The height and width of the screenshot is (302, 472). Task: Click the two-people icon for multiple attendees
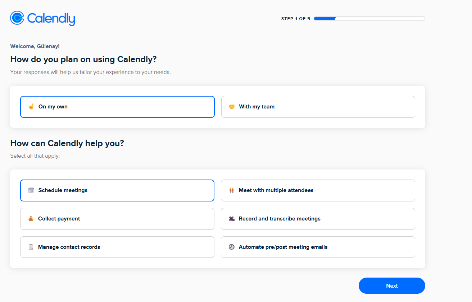[x=231, y=190]
